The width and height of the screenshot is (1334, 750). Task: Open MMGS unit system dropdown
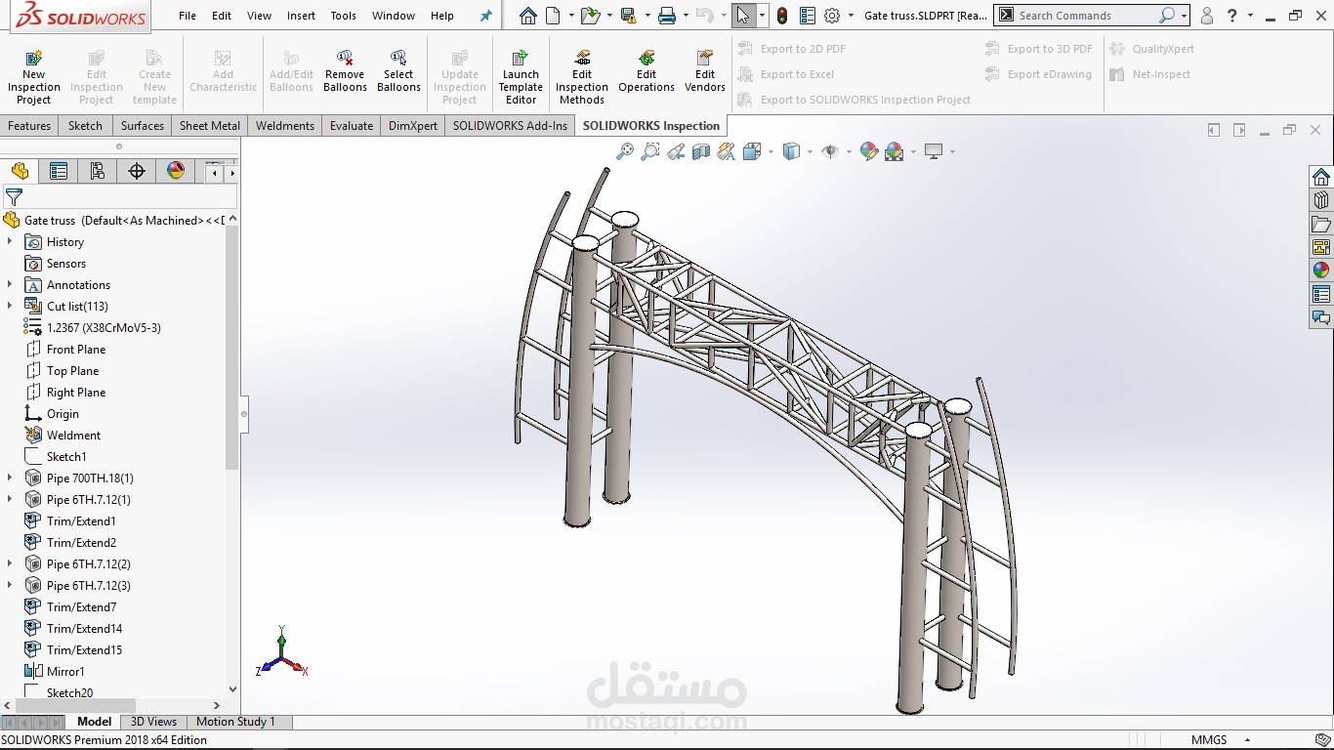(1247, 740)
